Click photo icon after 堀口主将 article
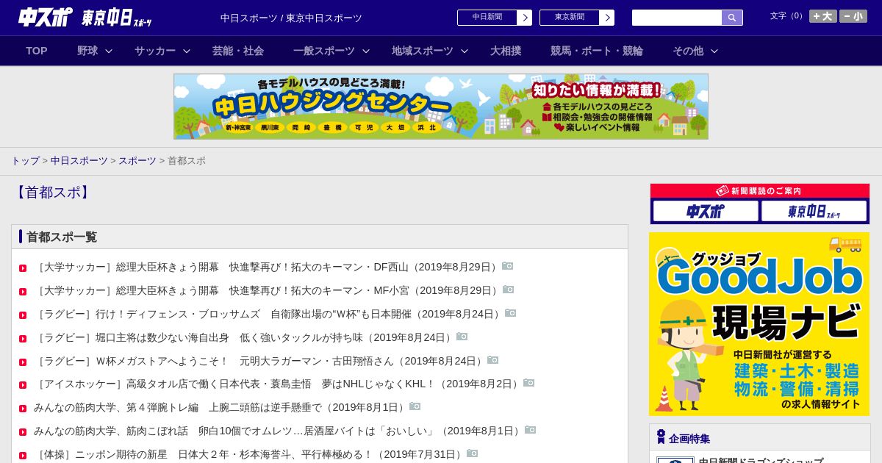This screenshot has width=882, height=463. click(462, 337)
